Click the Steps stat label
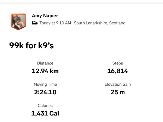 click(118, 63)
